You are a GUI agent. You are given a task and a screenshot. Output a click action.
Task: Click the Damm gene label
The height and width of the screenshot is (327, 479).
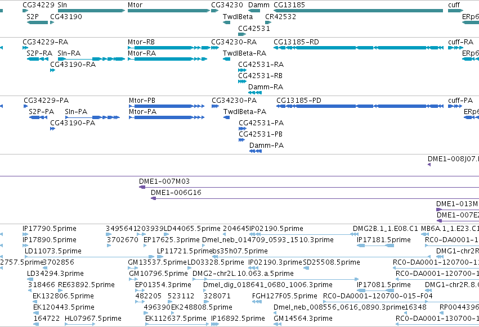coord(259,5)
